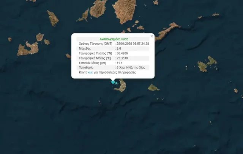Open the 'κλικ' link for more information

tap(90, 72)
